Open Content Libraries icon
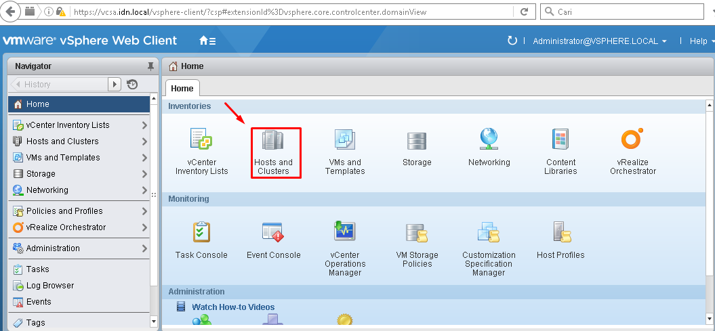Image resolution: width=715 pixels, height=331 pixels. [560, 139]
